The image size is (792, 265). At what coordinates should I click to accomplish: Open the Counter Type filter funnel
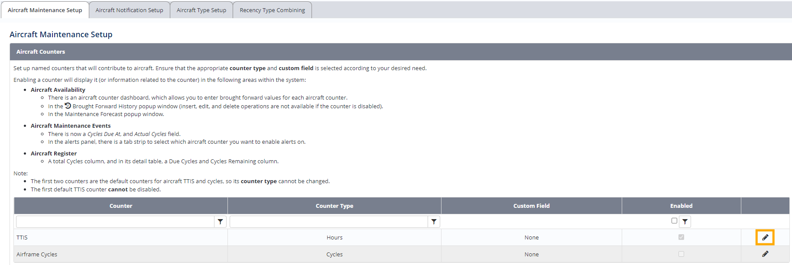pos(434,222)
